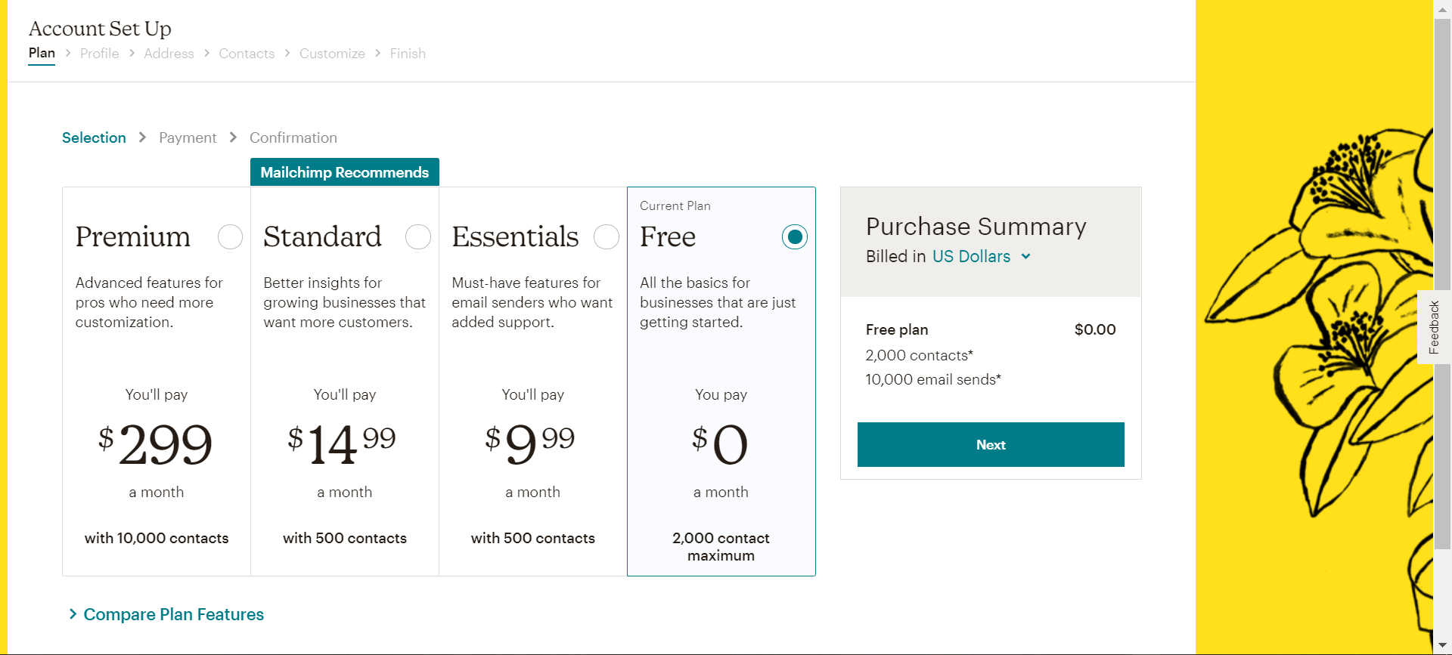Open the US Dollars currency dropdown
The width and height of the screenshot is (1452, 655).
point(972,257)
